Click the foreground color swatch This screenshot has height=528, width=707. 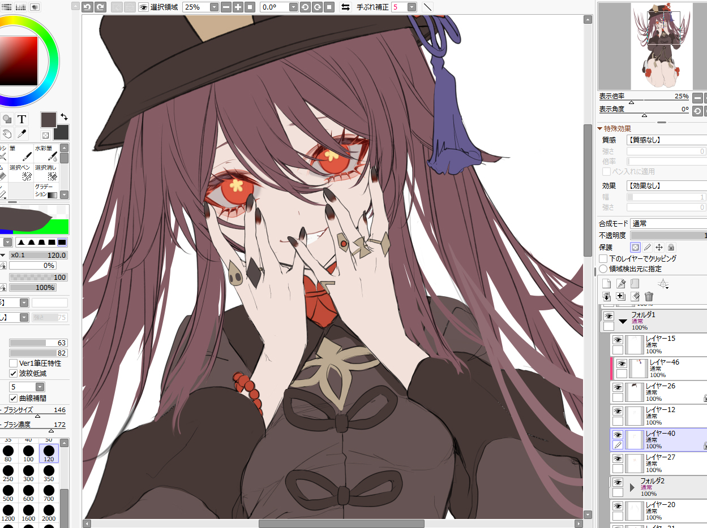(48, 119)
